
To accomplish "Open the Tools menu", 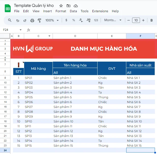I will [85, 11].
